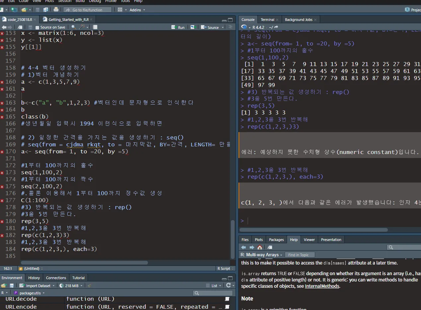The image size is (421, 310).
Task: Expand the Source button dropdown arrow
Action: click(223, 28)
